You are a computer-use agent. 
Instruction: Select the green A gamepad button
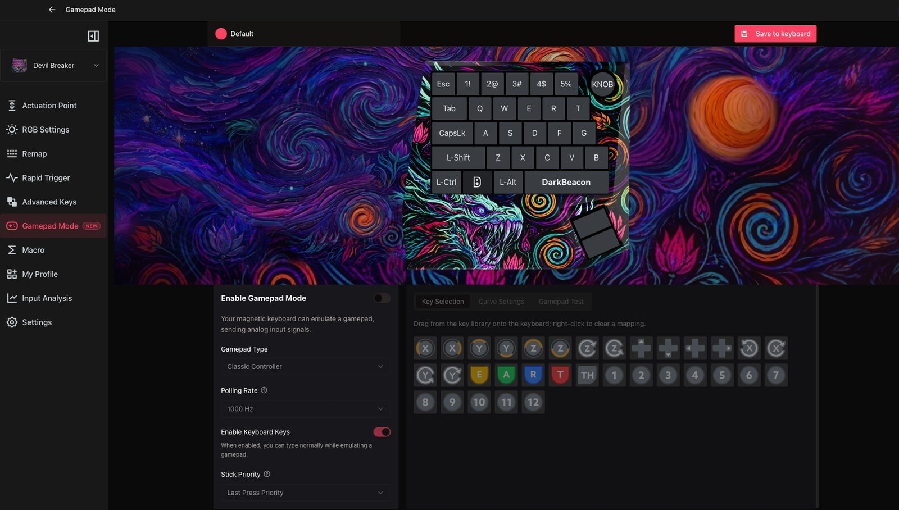(506, 375)
